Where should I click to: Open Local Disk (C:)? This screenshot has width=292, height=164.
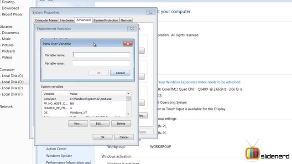[12, 76]
